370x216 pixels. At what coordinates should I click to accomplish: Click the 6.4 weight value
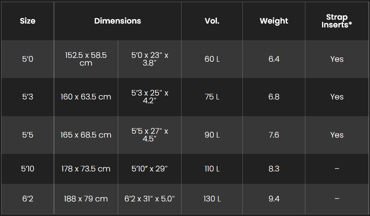(274, 59)
